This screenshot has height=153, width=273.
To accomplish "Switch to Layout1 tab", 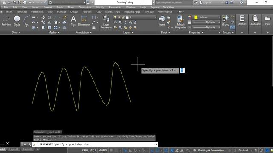I will tap(13, 149).
